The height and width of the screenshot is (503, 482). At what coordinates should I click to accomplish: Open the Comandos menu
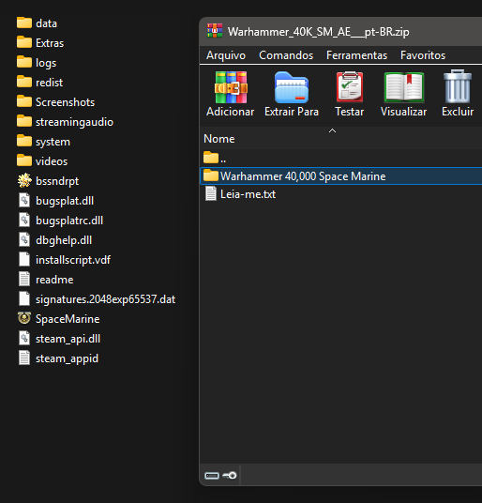(x=286, y=55)
